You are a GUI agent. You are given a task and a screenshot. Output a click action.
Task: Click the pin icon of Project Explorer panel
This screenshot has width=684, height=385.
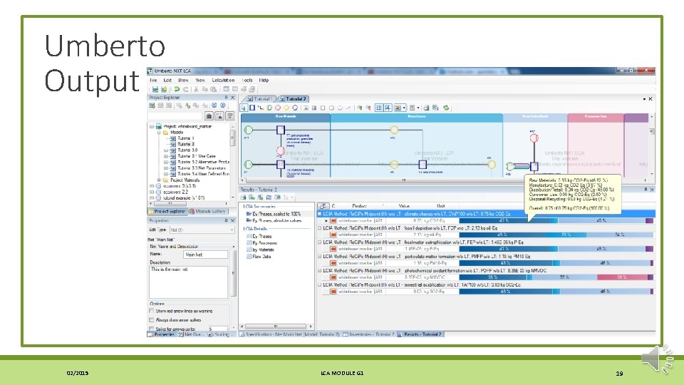[x=226, y=98]
